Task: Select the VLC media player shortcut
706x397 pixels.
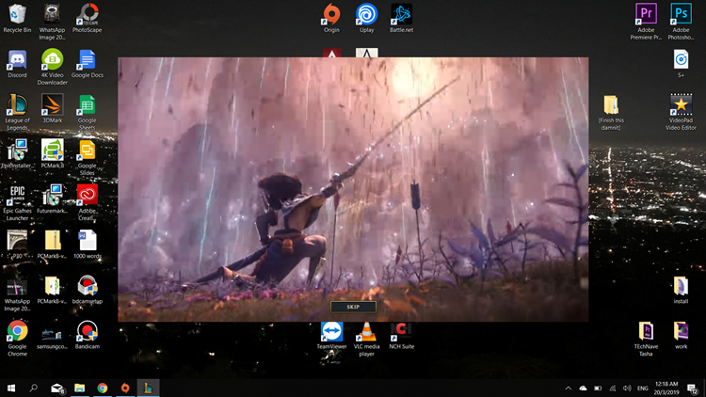Action: pyautogui.click(x=366, y=338)
